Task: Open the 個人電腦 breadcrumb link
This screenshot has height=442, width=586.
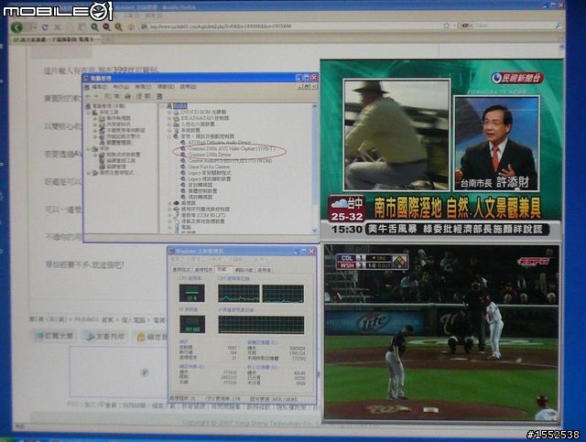Action: click(135, 319)
